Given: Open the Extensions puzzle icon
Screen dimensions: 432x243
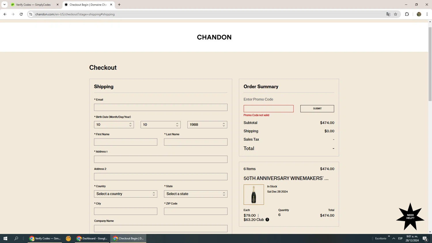Looking at the screenshot, I should 407,14.
